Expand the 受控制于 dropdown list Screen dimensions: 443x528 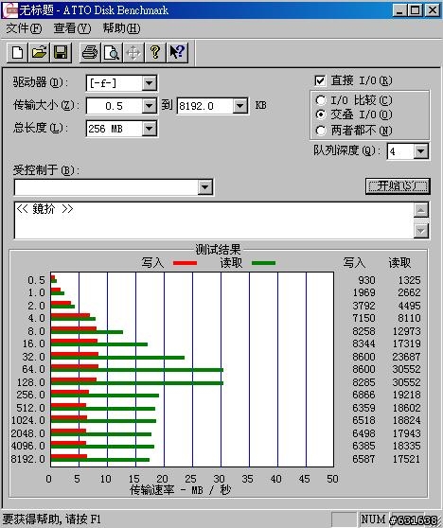[205, 187]
